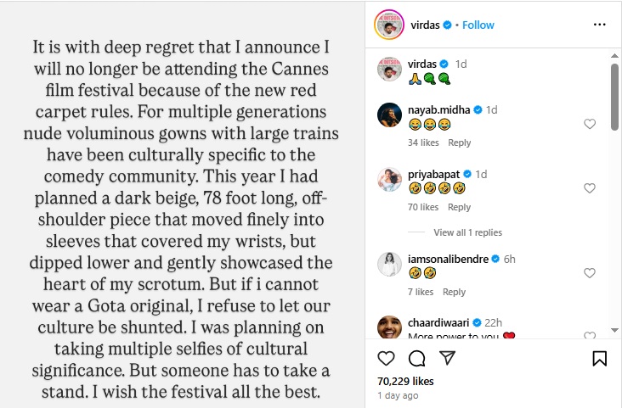Open iamsonalibendre's profile avatar
622x408 pixels.
pos(389,266)
